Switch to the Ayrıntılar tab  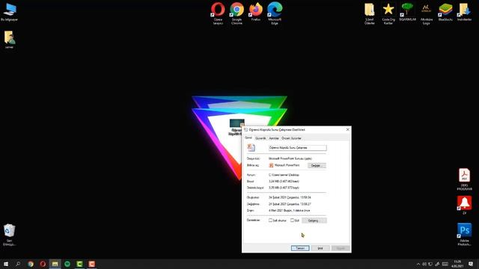click(x=274, y=138)
